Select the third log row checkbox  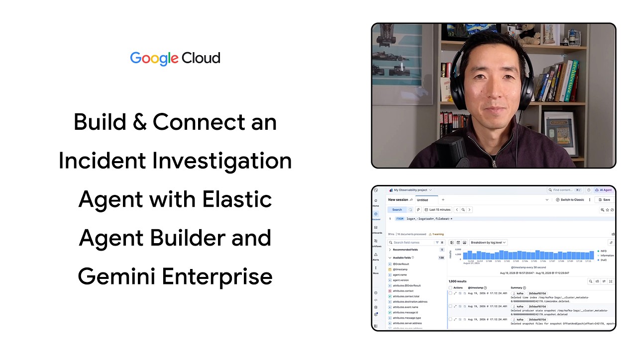450,319
